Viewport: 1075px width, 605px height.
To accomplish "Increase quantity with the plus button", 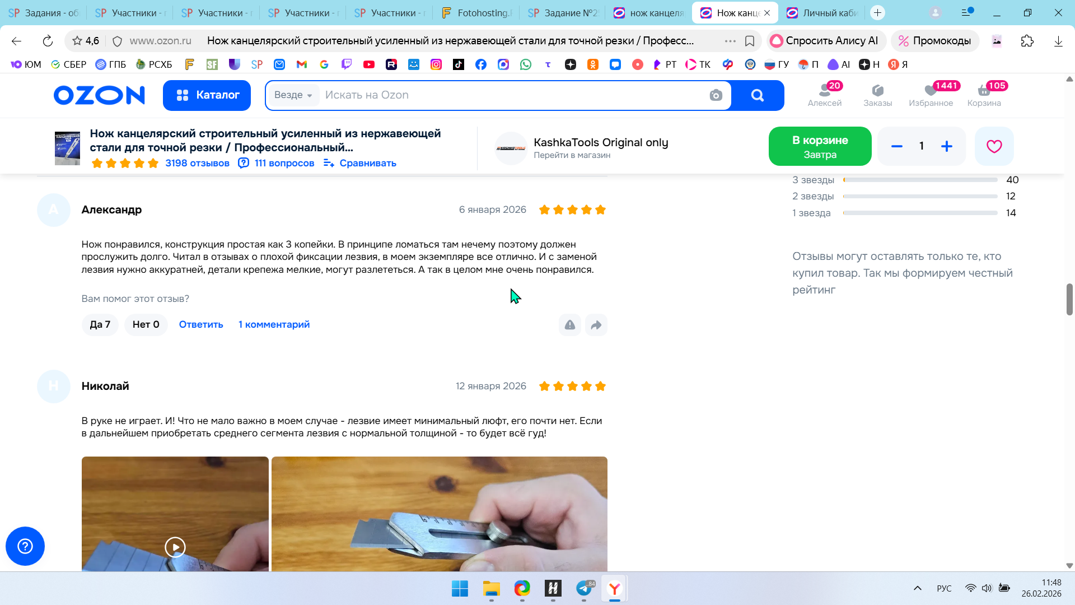I will (947, 146).
